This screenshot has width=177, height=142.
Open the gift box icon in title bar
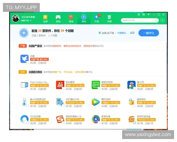pyautogui.click(x=139, y=14)
